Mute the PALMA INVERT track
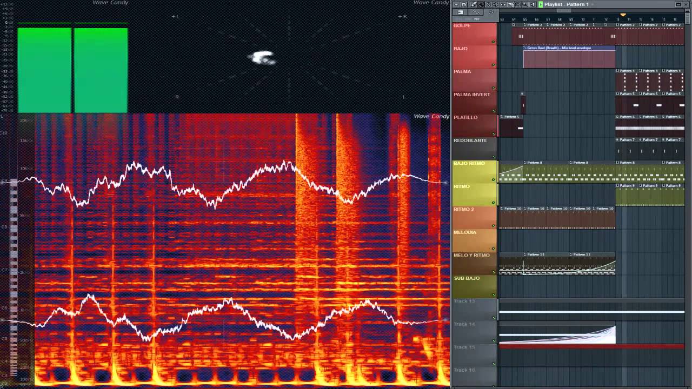The image size is (692, 389). (493, 111)
